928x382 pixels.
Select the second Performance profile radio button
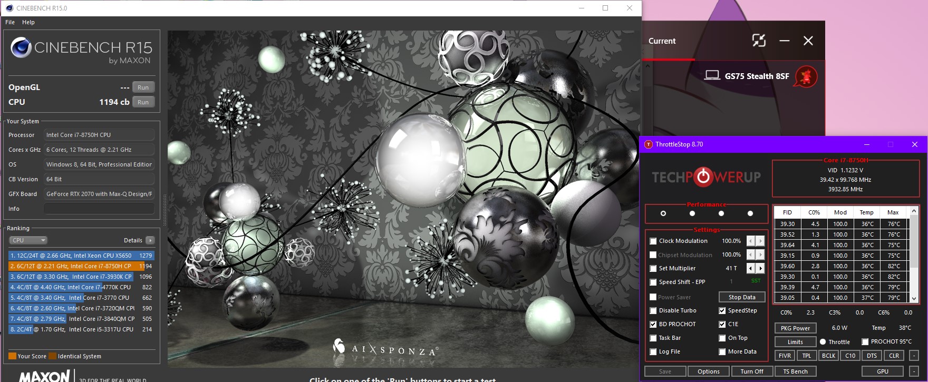pyautogui.click(x=692, y=213)
